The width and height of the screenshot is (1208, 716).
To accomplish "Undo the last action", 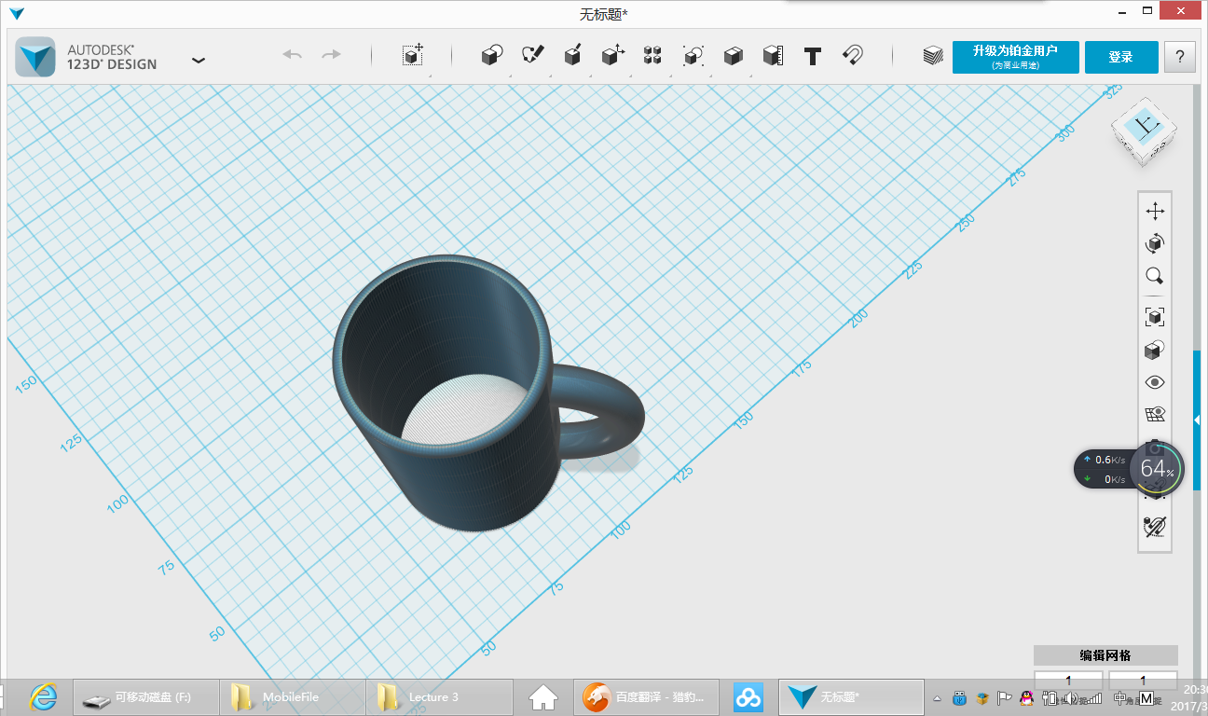I will (293, 56).
